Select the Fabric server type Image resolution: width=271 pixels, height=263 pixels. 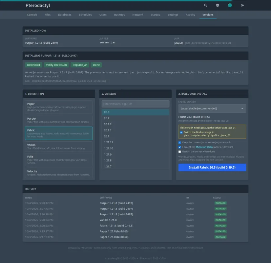(x=59, y=133)
